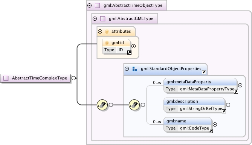Expand the gml:metaDataProperty element
Screen dimensions: 252x145
[x=240, y=85]
